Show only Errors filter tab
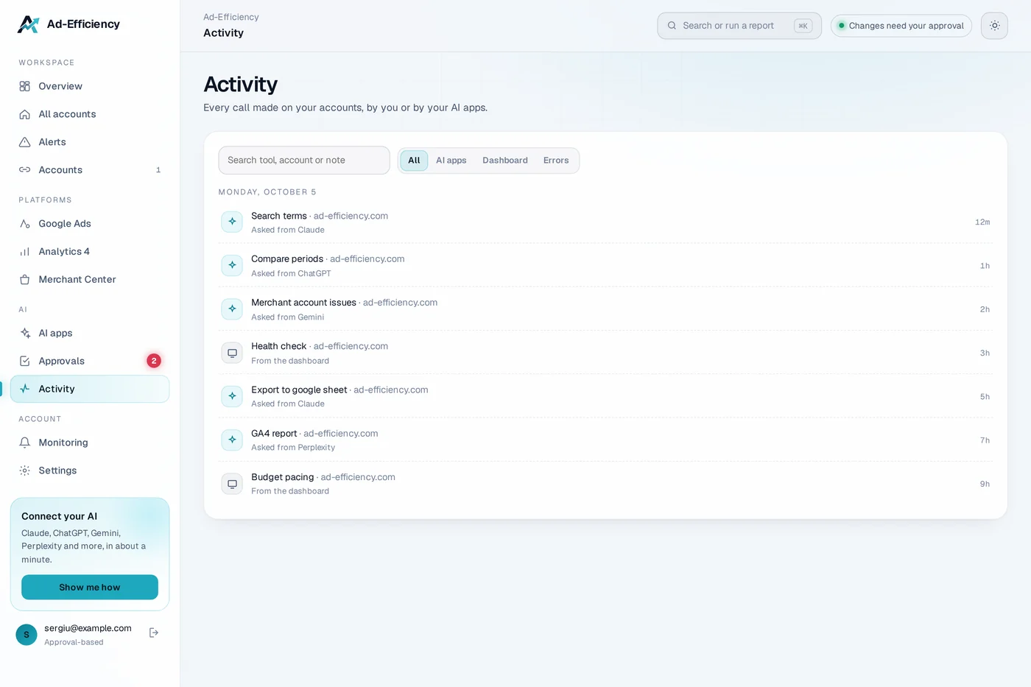 [556, 161]
